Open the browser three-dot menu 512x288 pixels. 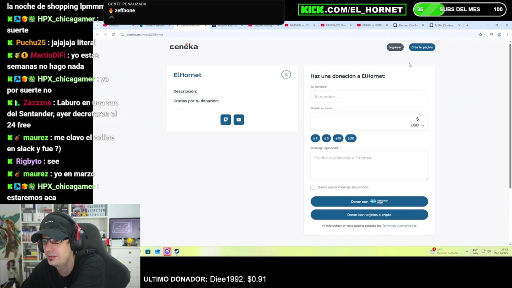[507, 34]
